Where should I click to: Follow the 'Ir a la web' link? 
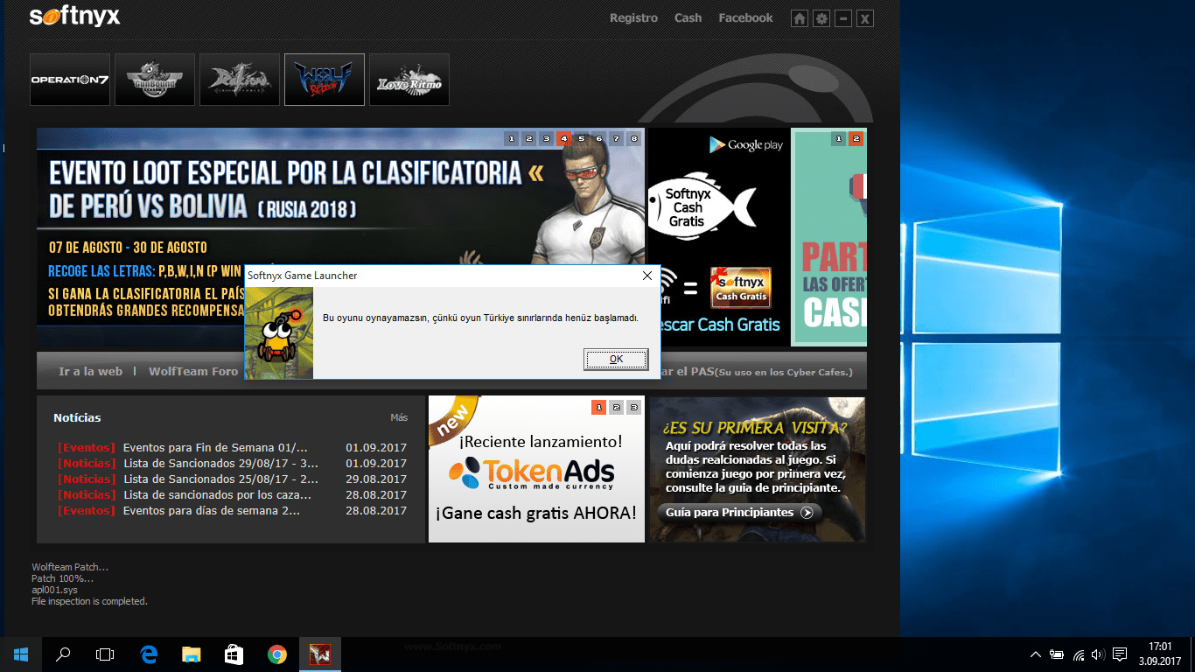90,372
